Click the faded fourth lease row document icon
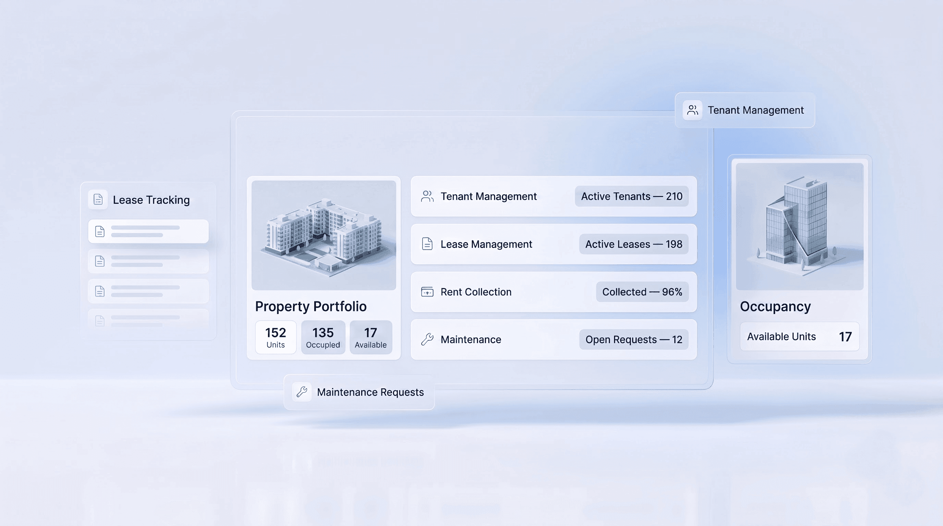 [x=100, y=321]
